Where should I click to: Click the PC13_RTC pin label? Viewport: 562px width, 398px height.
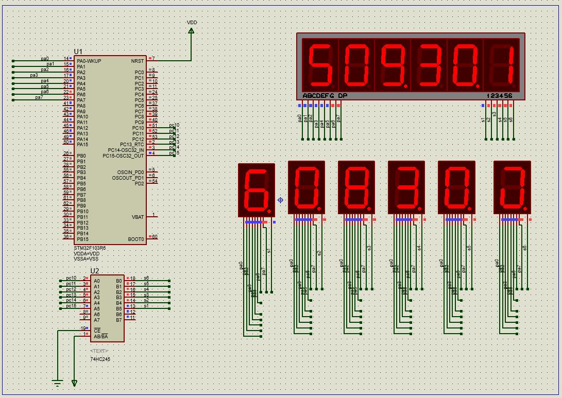click(x=132, y=145)
